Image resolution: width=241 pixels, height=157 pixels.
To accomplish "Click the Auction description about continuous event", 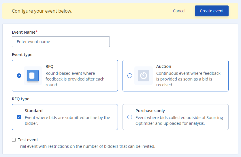I will coord(189,79).
